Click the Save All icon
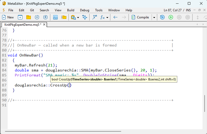 pos(45,17)
